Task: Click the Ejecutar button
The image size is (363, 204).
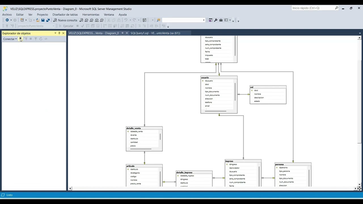Action: click(x=66, y=26)
